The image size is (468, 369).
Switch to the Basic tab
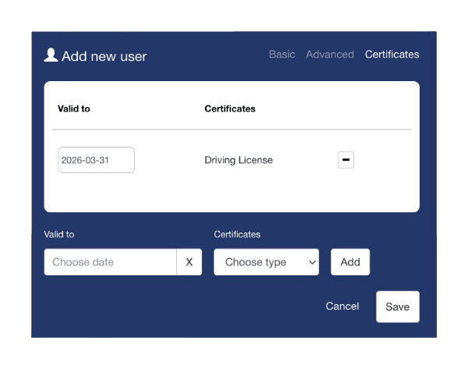[282, 55]
